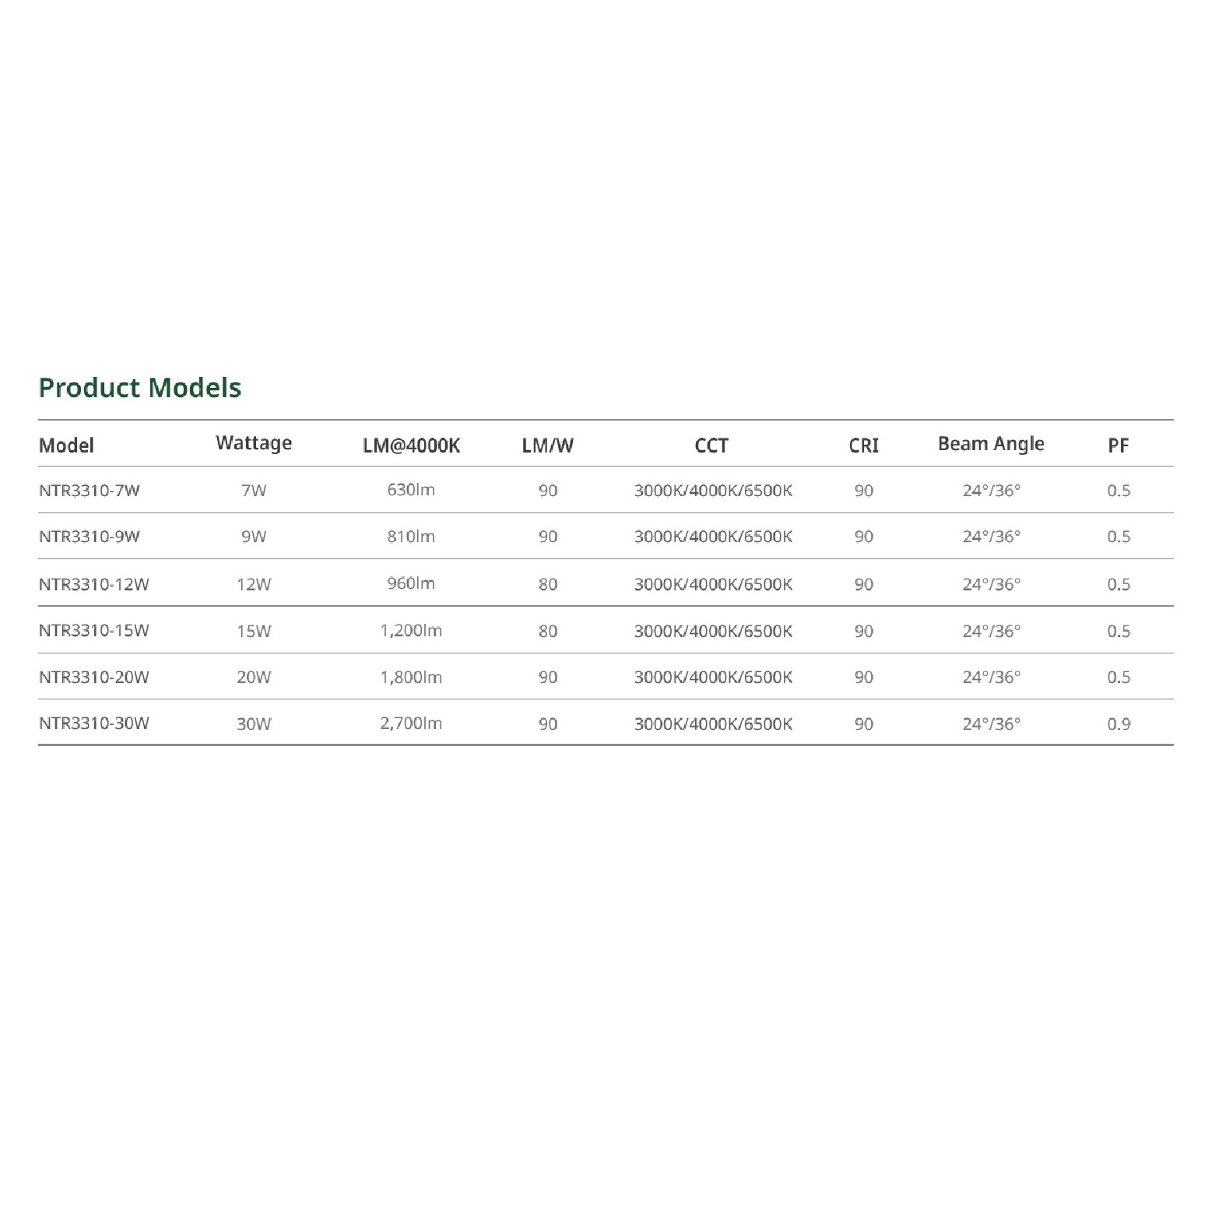Select the 1,200lm lumen value
1222x1222 pixels.
(411, 631)
